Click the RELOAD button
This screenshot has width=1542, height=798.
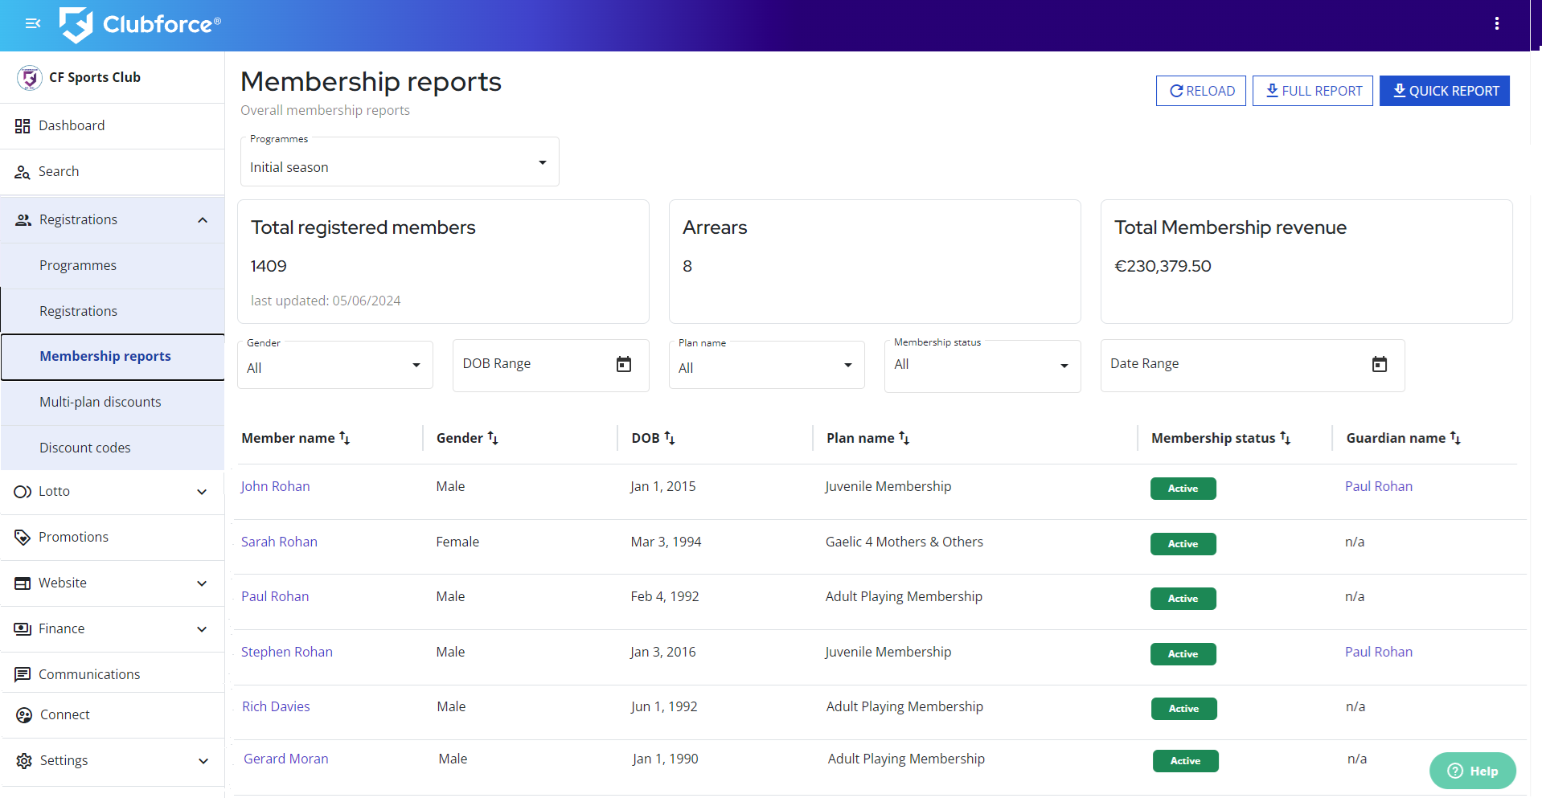[x=1201, y=91]
